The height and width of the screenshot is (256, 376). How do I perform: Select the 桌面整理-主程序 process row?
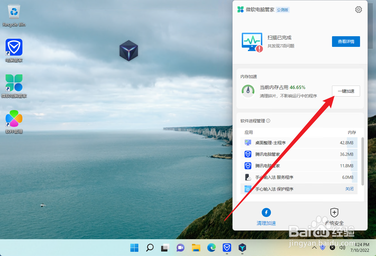point(299,143)
